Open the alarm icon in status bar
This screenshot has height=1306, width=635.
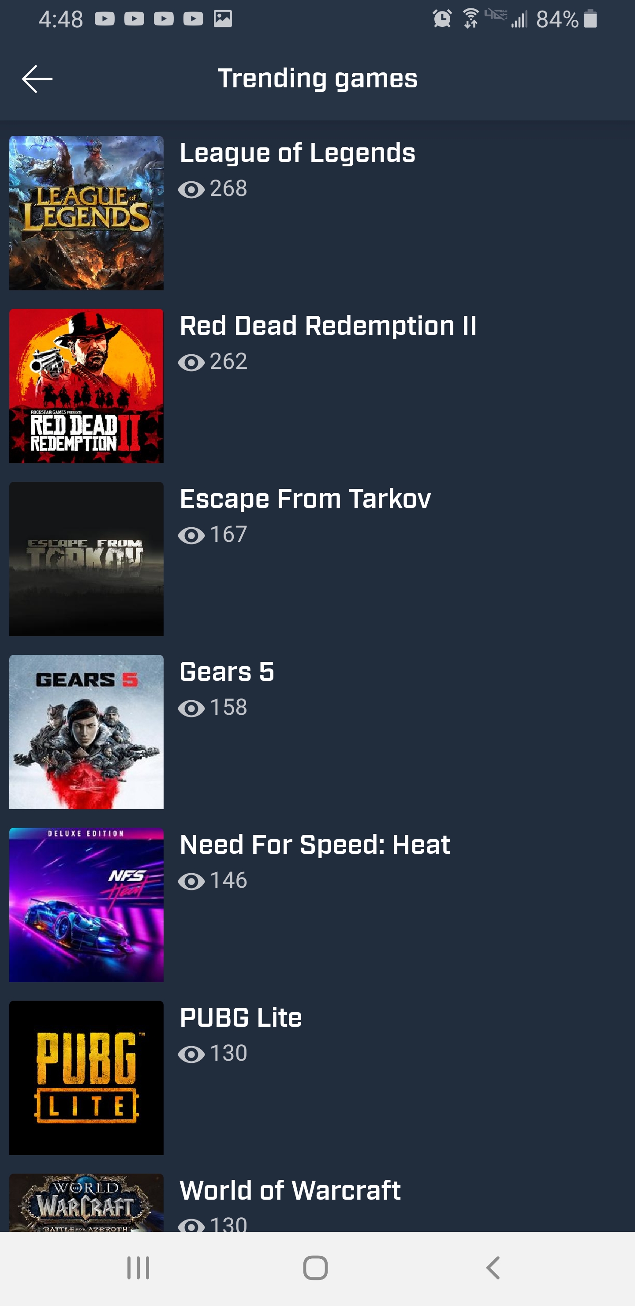[442, 19]
